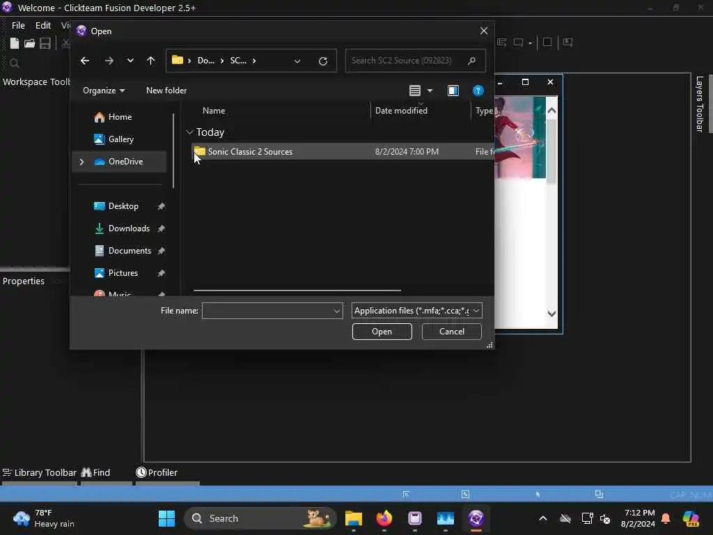Open the weather widget showing 78°F
Image resolution: width=713 pixels, height=535 pixels.
click(44, 518)
